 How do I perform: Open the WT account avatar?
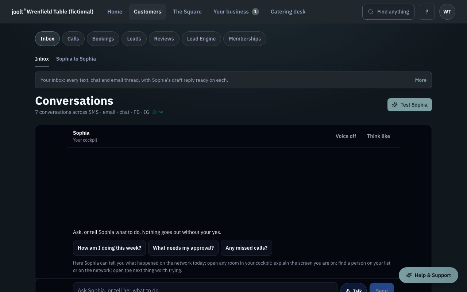pyautogui.click(x=447, y=12)
